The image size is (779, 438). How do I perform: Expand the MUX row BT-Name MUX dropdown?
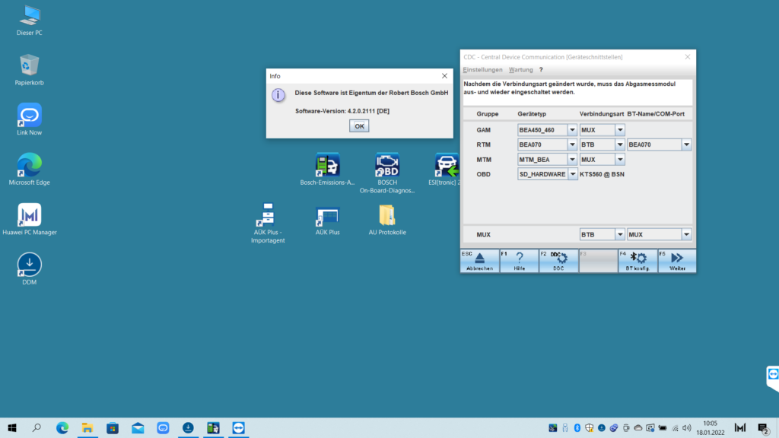coord(686,234)
